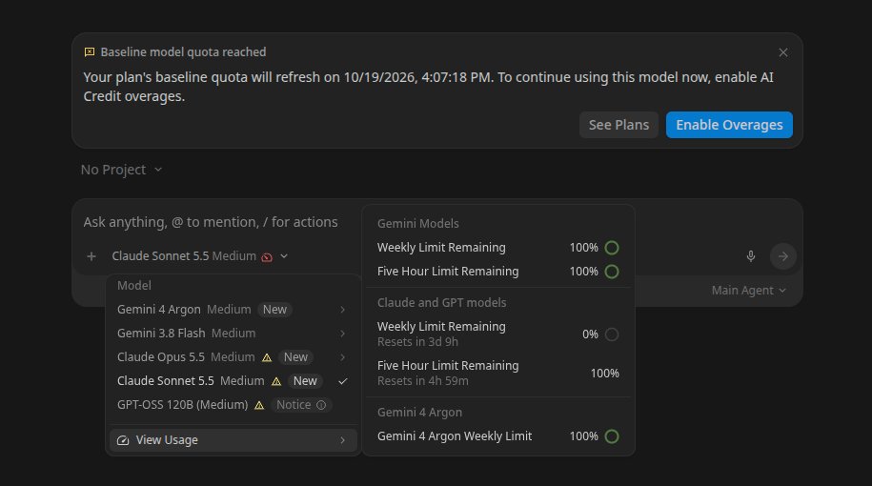The width and height of the screenshot is (872, 486).
Task: Expand Claude Opus 5.5 options chevron
Action: point(342,357)
